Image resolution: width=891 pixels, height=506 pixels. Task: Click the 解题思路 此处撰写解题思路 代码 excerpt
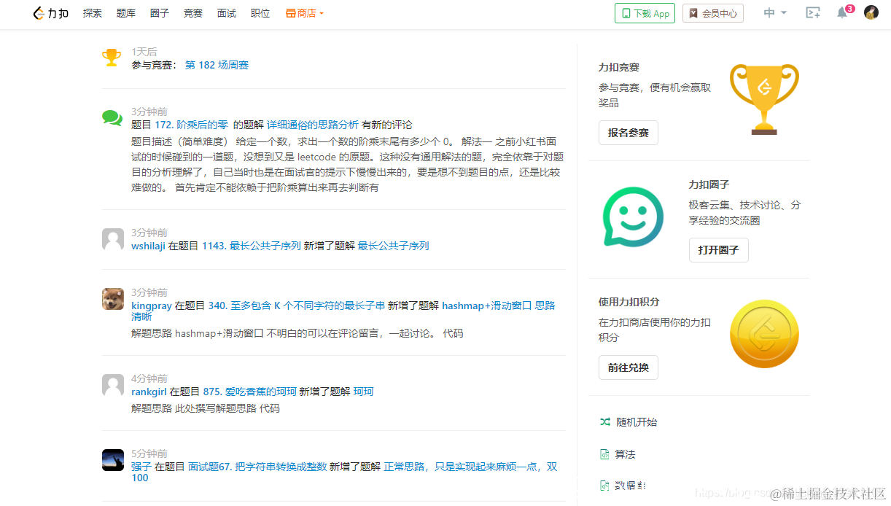click(x=206, y=408)
